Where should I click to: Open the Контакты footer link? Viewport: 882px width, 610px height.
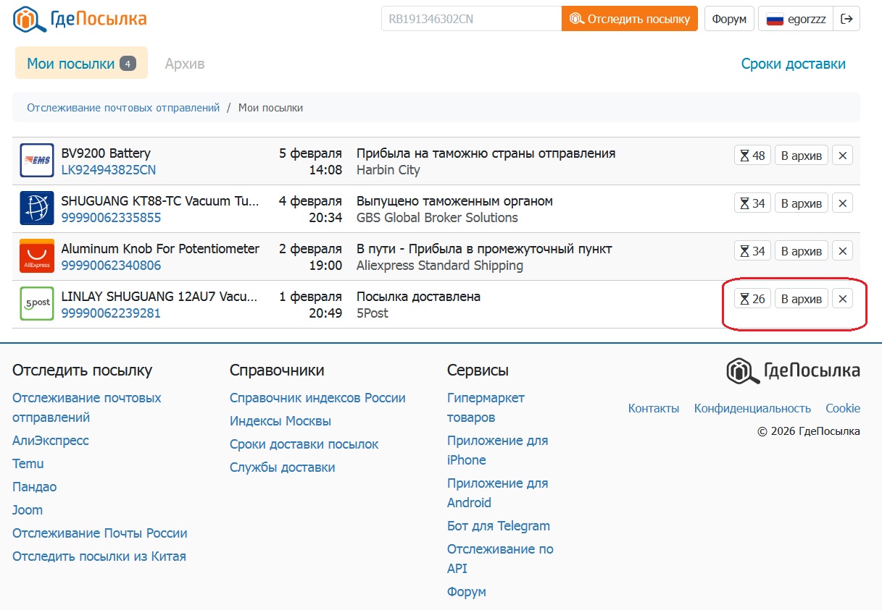(654, 408)
